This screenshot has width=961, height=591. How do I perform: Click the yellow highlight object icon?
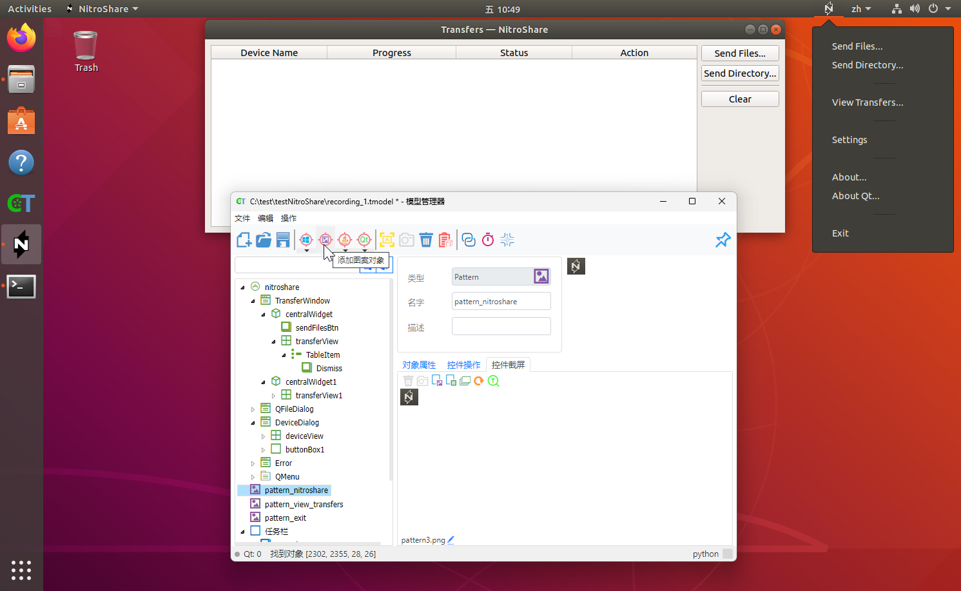[x=387, y=240]
